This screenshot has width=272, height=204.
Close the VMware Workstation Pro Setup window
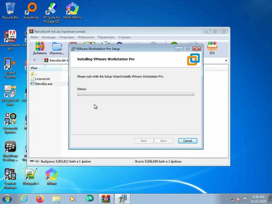(x=197, y=49)
